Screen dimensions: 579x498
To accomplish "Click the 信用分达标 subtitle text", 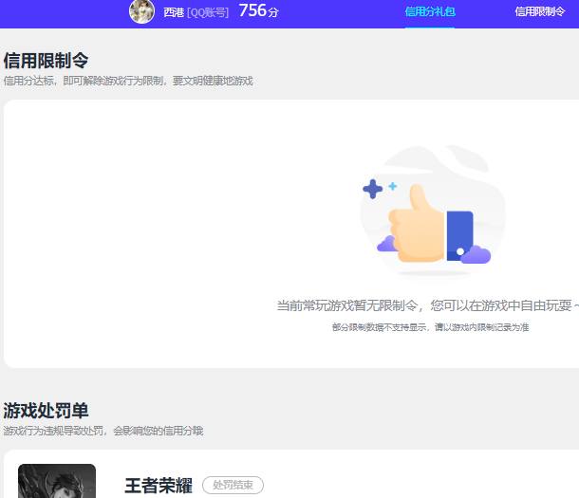I will (x=128, y=81).
